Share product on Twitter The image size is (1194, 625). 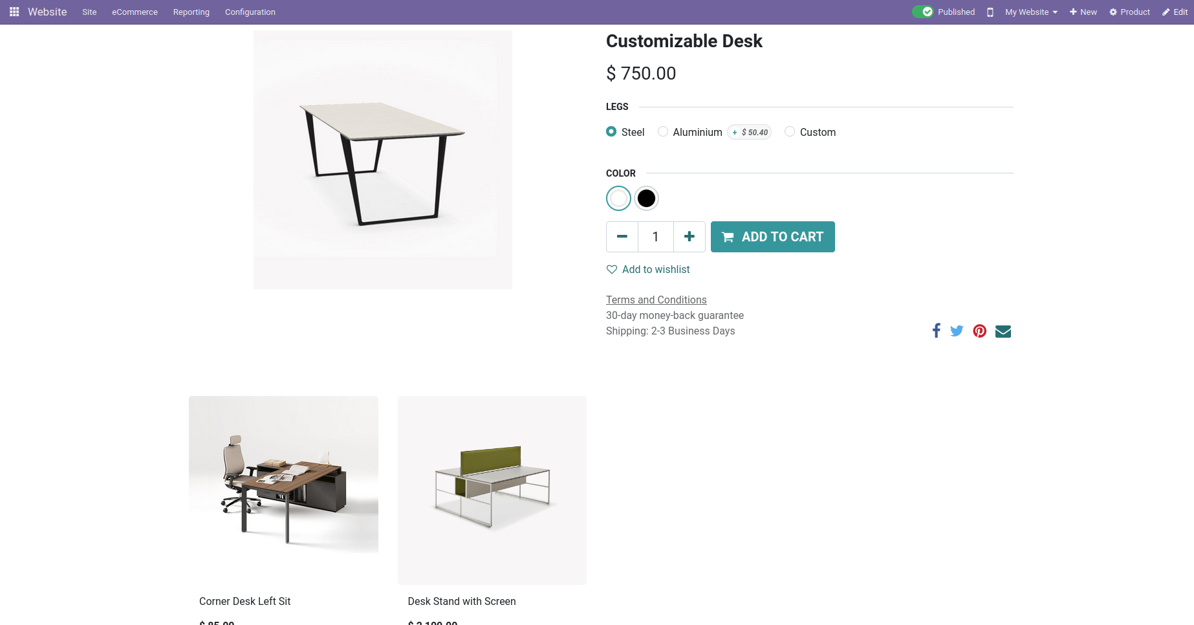pos(957,331)
